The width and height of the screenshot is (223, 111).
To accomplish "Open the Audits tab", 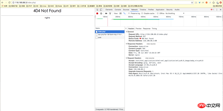I will (177, 10).
